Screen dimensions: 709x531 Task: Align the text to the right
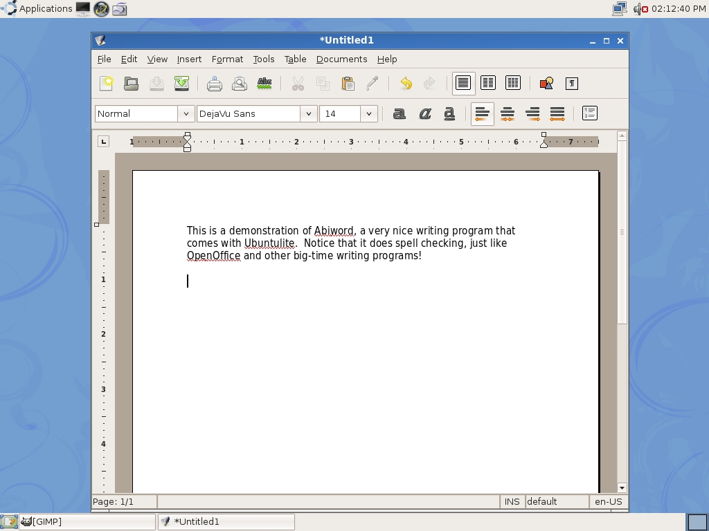(x=532, y=114)
